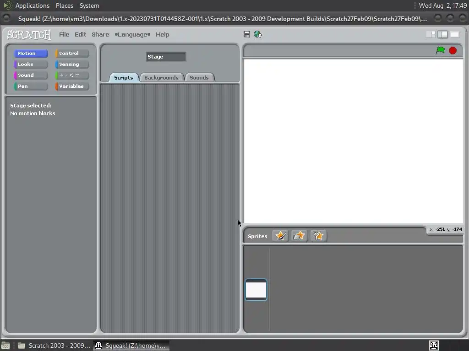
Task: Open the Edit menu
Action: (80, 34)
